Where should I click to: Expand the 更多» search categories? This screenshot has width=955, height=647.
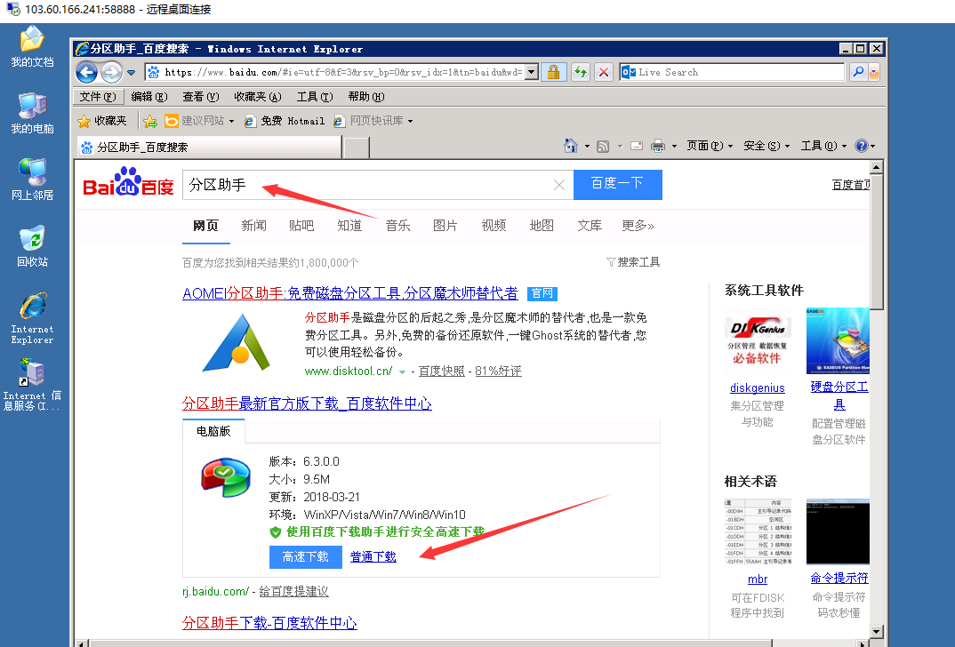tap(638, 226)
